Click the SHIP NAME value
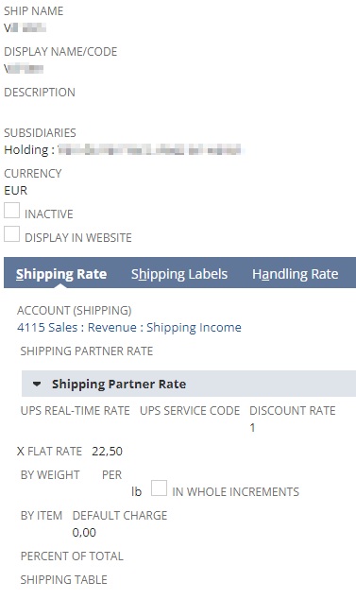Image resolution: width=356 pixels, height=599 pixels. (25, 28)
